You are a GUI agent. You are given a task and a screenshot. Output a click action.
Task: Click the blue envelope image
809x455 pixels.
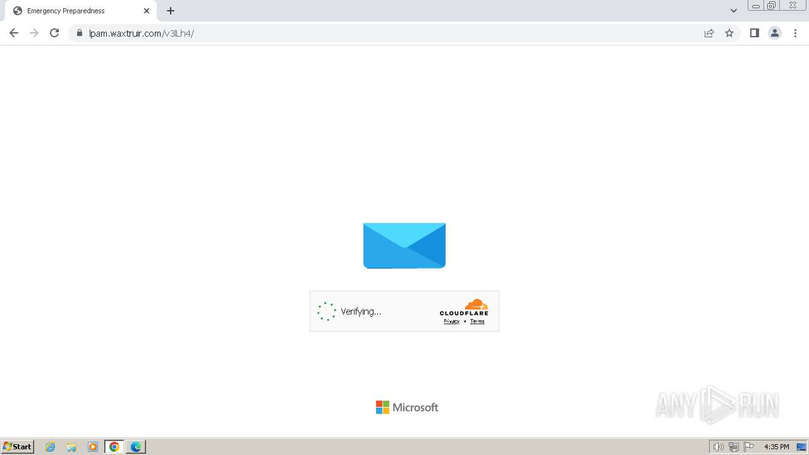tap(404, 246)
